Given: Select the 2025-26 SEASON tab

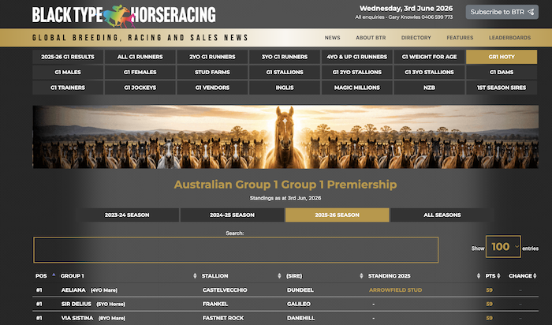Looking at the screenshot, I should click(338, 215).
